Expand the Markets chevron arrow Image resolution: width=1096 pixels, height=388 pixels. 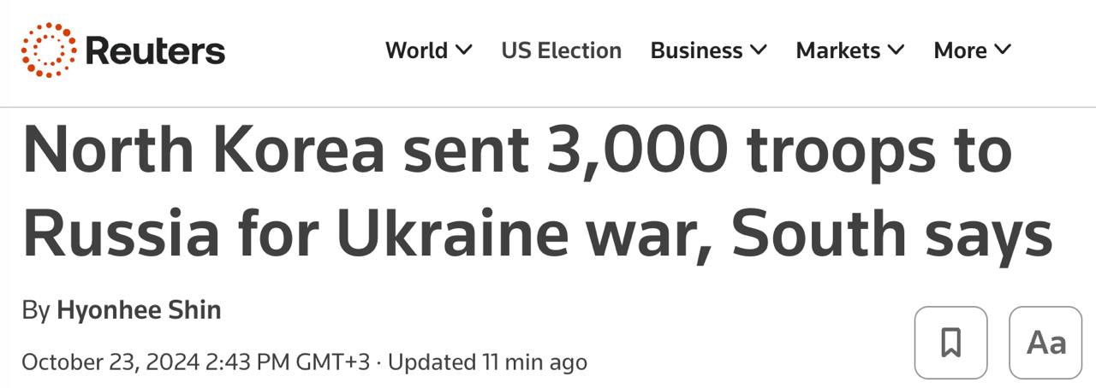896,50
